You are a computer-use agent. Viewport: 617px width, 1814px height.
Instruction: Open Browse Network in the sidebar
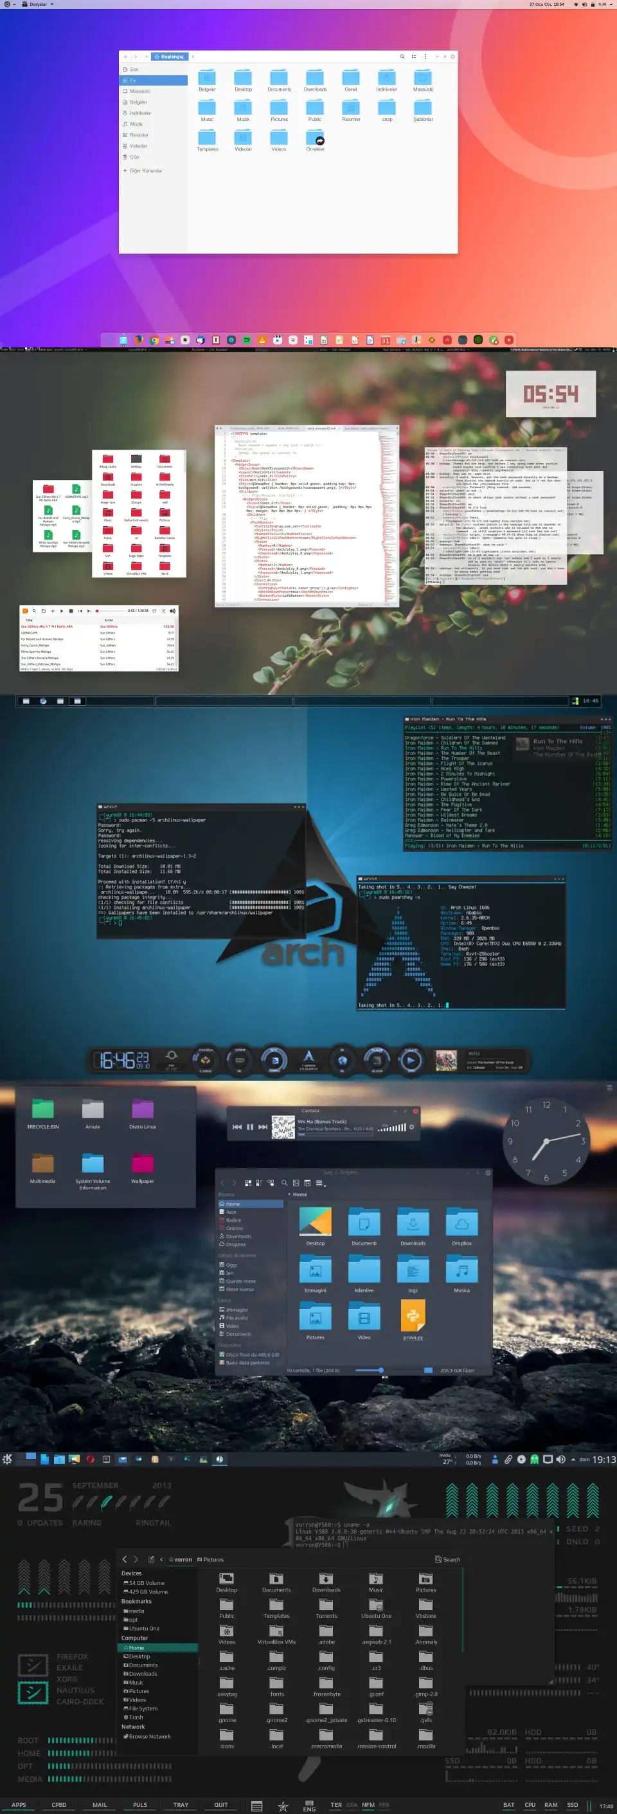pos(147,1736)
